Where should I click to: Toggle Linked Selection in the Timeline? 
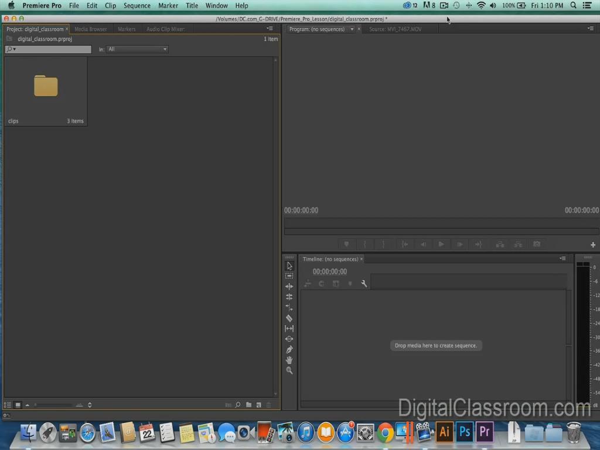click(336, 284)
